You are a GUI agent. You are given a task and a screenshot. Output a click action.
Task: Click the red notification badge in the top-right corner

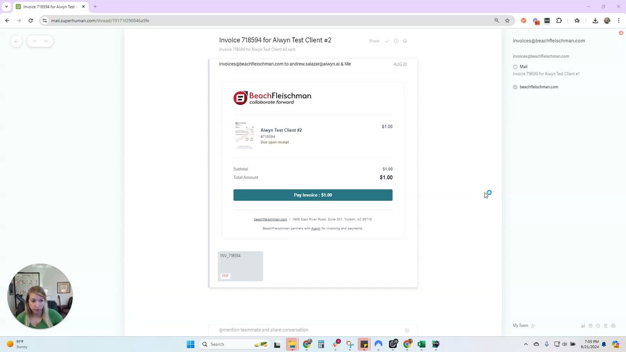[621, 33]
